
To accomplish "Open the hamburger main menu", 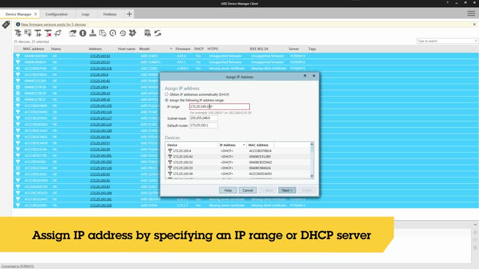I will (x=471, y=14).
